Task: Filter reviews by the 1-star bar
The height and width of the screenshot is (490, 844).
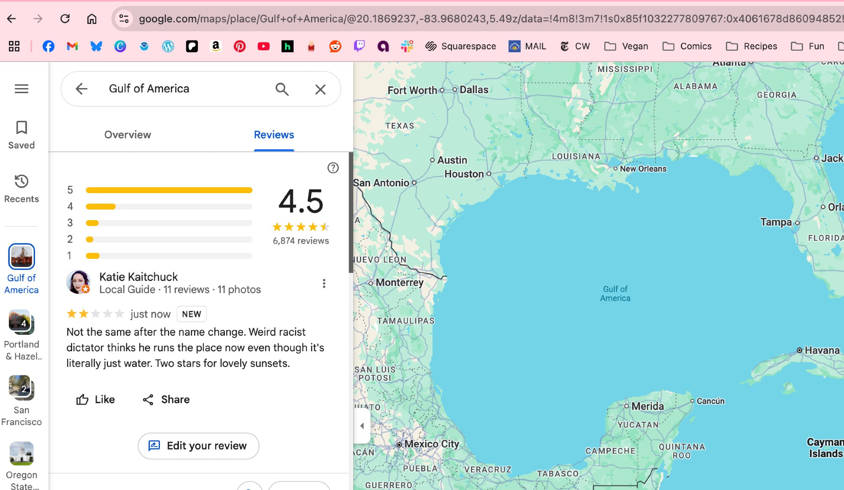Action: pyautogui.click(x=169, y=256)
